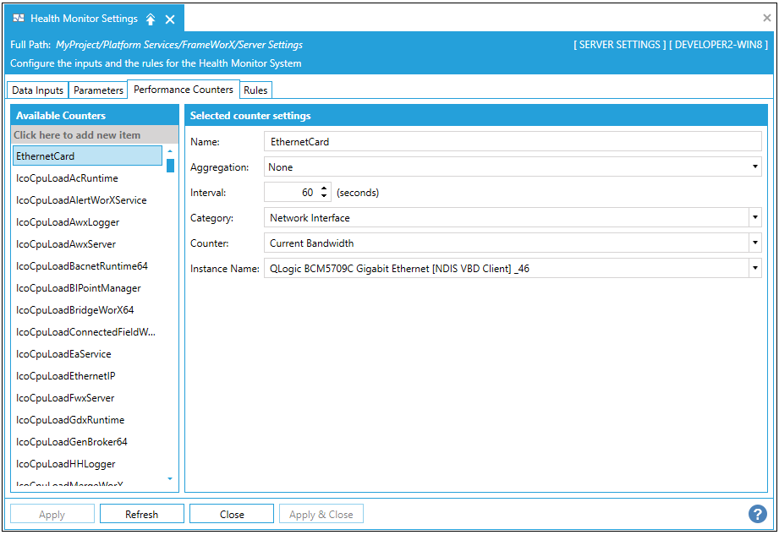Switch to the Data Inputs tab
Viewport: 779px width, 535px height.
click(x=37, y=90)
